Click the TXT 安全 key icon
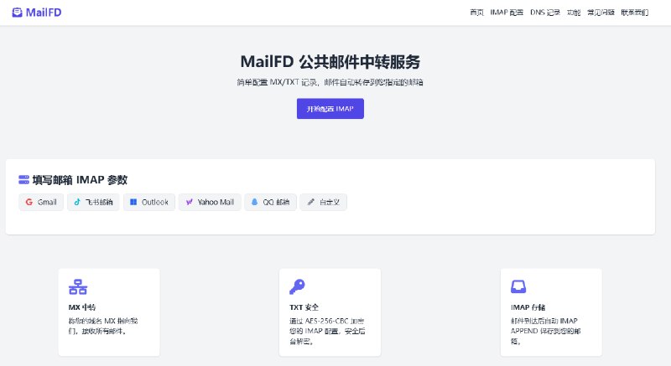 click(297, 287)
